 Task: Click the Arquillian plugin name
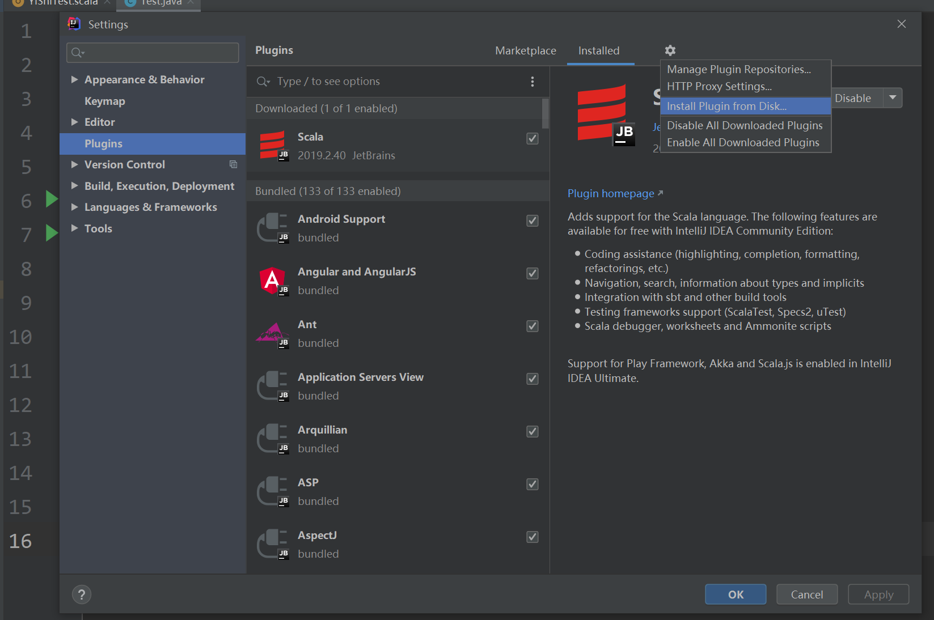[x=322, y=430]
